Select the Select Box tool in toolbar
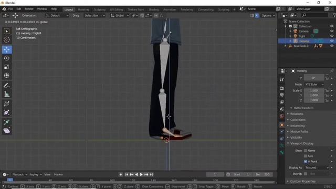The height and width of the screenshot is (189, 336). (7, 31)
